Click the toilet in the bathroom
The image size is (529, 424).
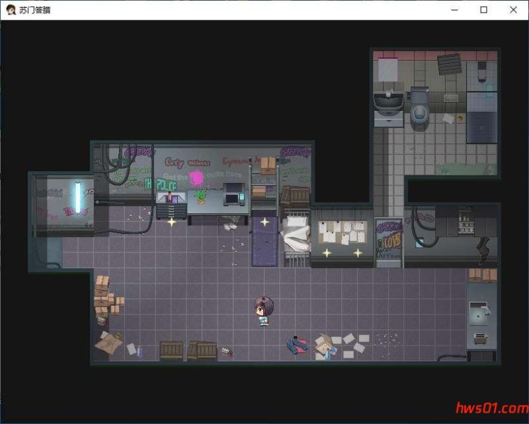(419, 107)
